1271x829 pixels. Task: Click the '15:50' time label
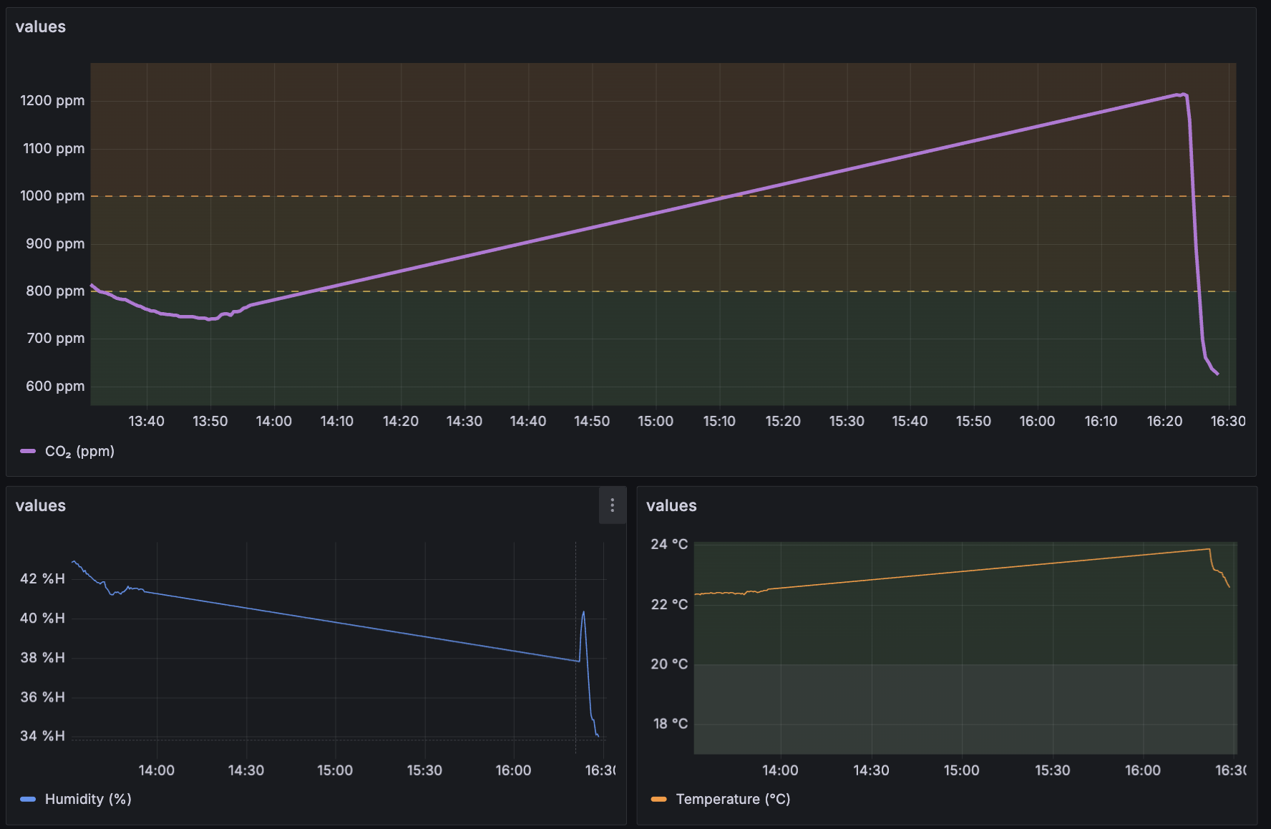(973, 421)
